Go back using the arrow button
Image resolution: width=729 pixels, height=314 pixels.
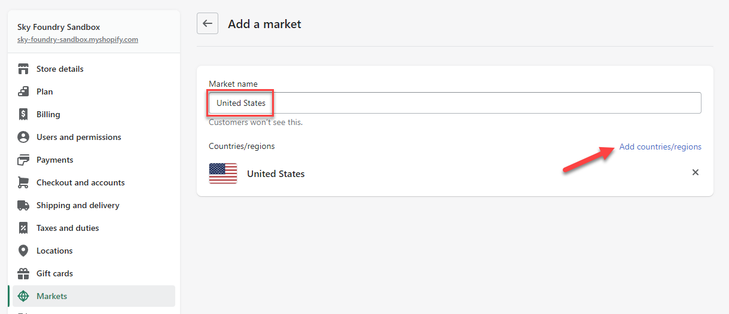(208, 24)
